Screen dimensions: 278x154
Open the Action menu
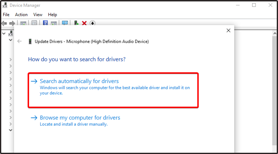click(x=21, y=15)
